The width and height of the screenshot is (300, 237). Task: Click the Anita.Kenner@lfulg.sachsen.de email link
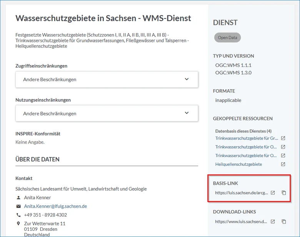[55, 206]
